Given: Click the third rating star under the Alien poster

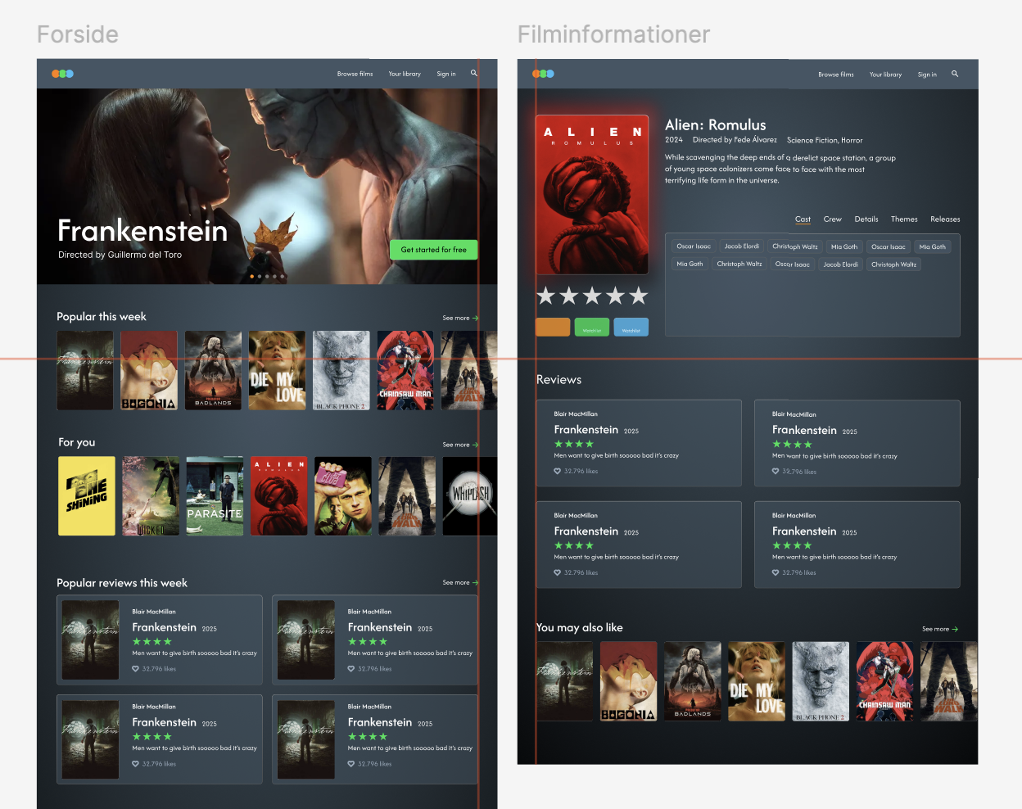Looking at the screenshot, I should 592,296.
